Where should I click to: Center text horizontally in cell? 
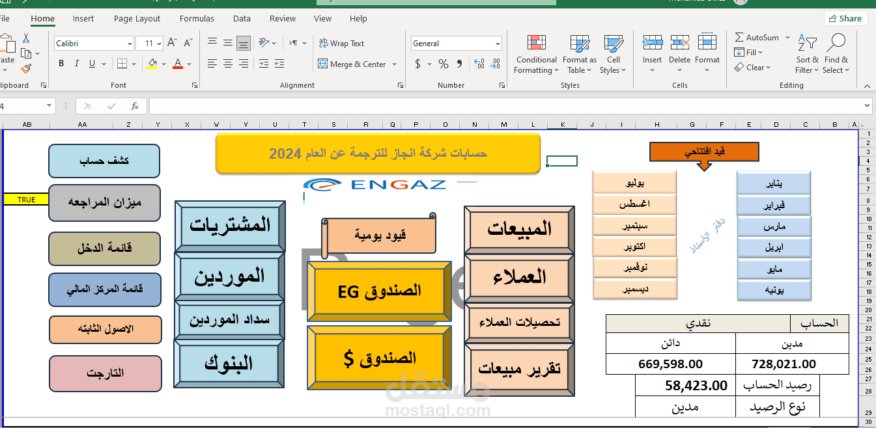[x=228, y=64]
